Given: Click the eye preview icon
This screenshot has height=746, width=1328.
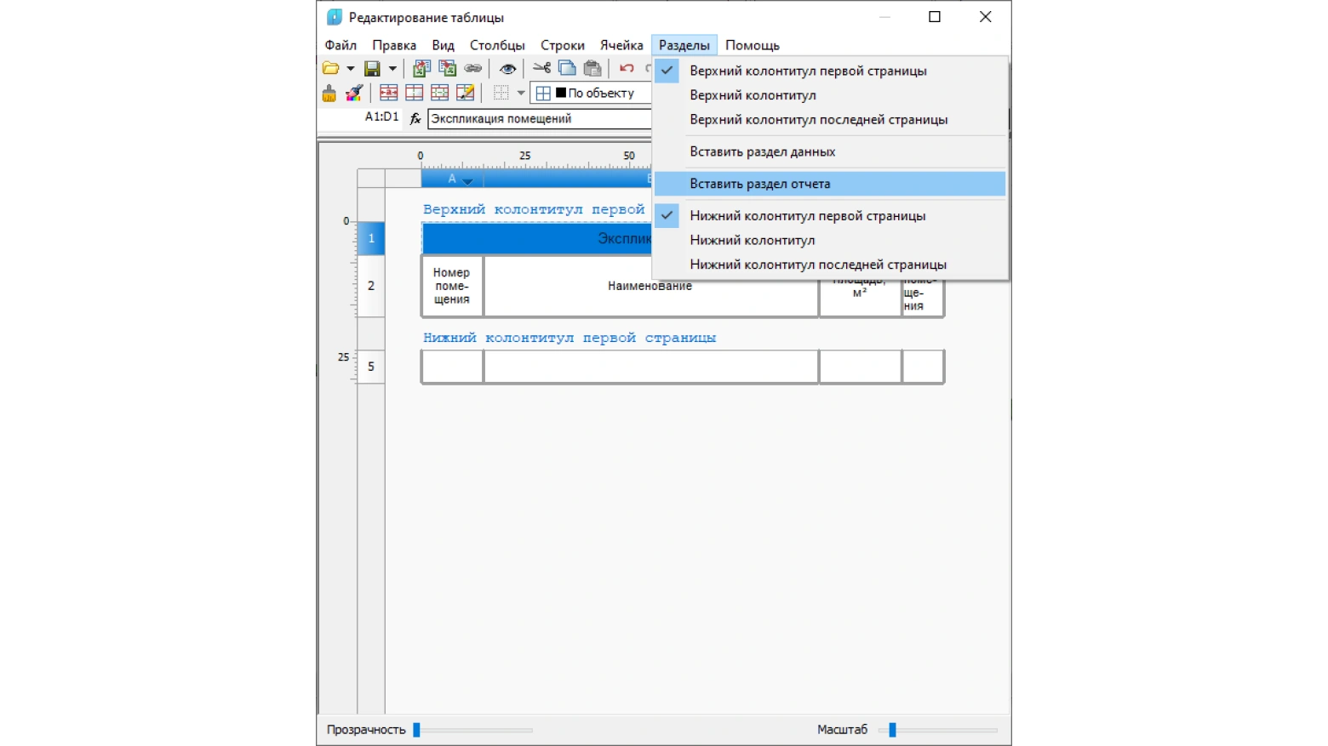Looking at the screenshot, I should [507, 68].
